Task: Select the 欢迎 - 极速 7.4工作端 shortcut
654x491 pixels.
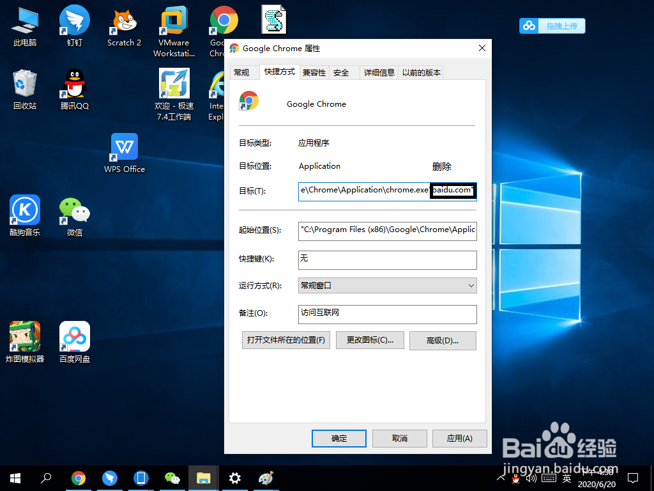Action: [174, 95]
